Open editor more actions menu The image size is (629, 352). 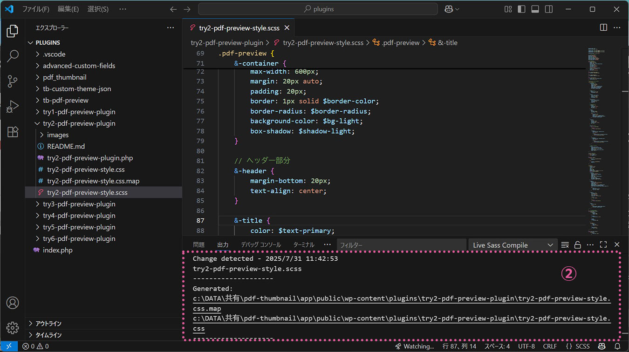[x=617, y=27]
